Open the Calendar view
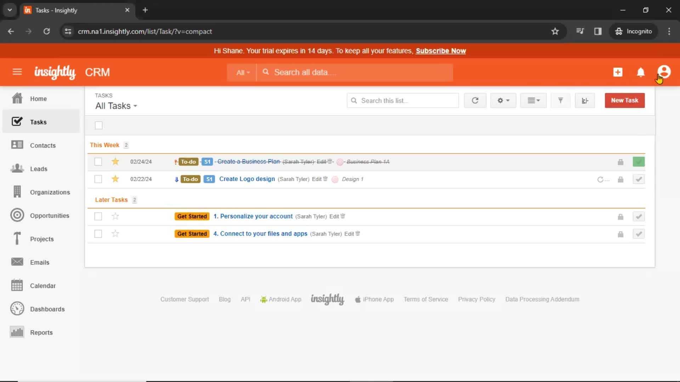The height and width of the screenshot is (382, 680). point(43,285)
